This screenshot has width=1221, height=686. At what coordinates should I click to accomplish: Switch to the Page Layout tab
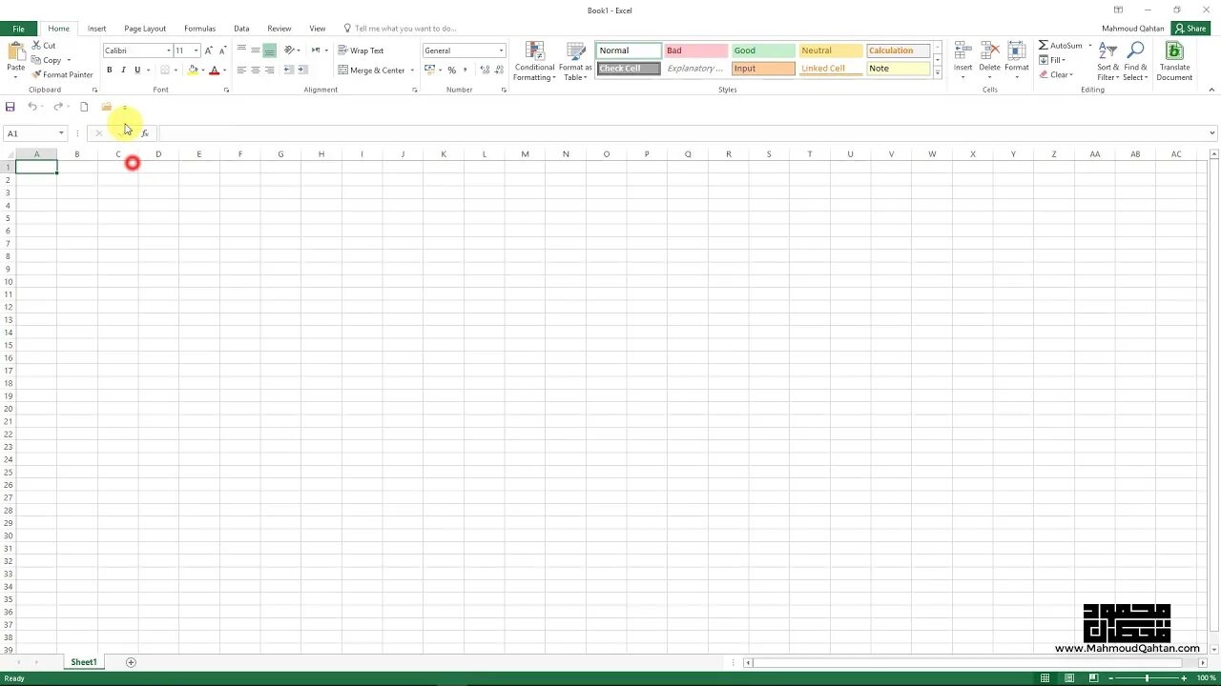click(x=145, y=29)
